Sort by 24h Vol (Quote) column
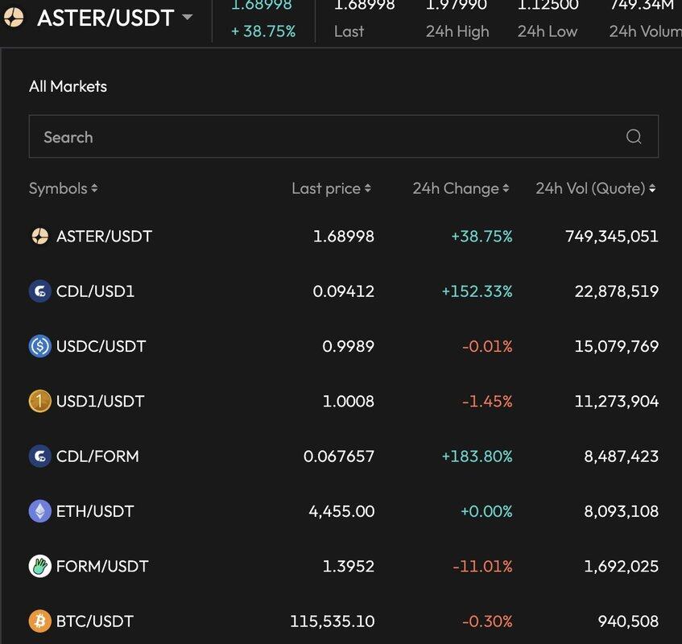This screenshot has width=682, height=644. pos(596,188)
